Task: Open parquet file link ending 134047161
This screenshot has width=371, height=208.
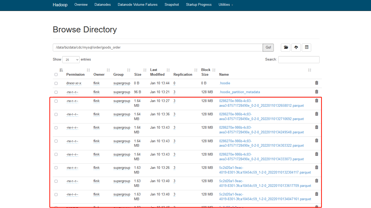Action: pos(265,197)
